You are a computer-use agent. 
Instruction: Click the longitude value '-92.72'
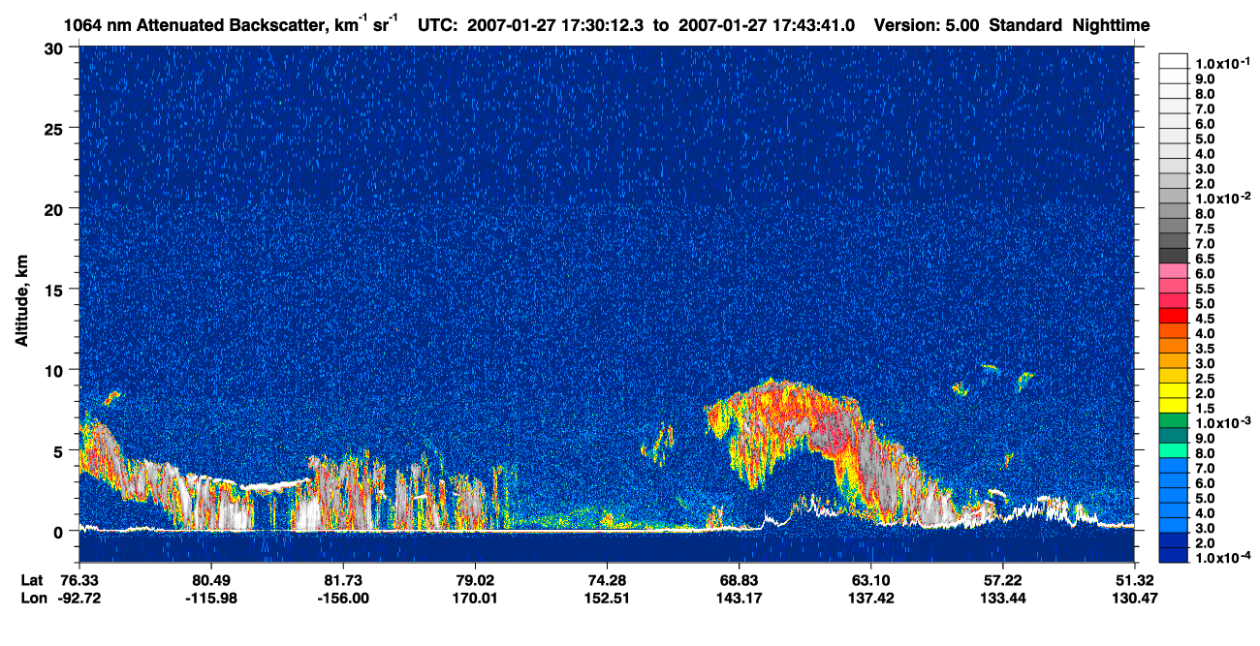pos(79,598)
